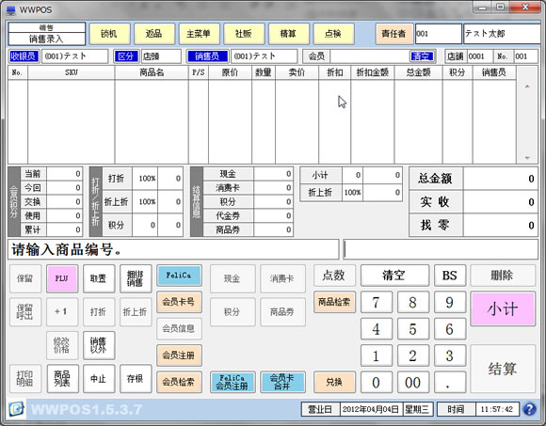
Task: Click FeliCa会员注册 button
Action: coord(233,382)
